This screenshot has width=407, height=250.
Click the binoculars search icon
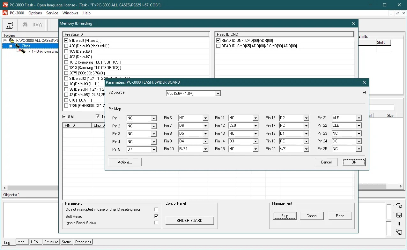(x=25, y=25)
